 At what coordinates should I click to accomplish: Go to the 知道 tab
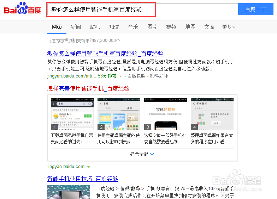(114, 27)
